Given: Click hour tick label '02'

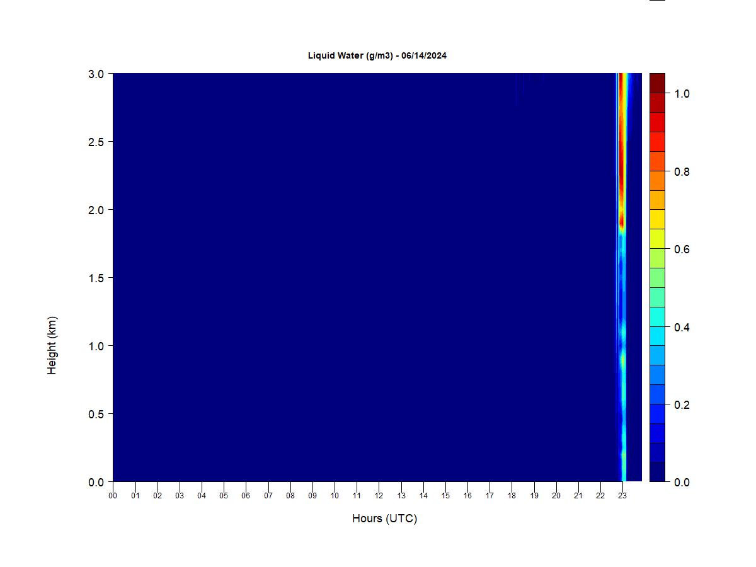Looking at the screenshot, I should (157, 495).
